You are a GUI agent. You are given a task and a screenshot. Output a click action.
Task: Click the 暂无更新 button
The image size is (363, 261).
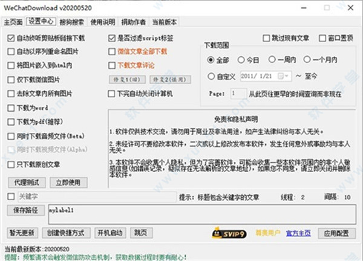click(x=22, y=233)
